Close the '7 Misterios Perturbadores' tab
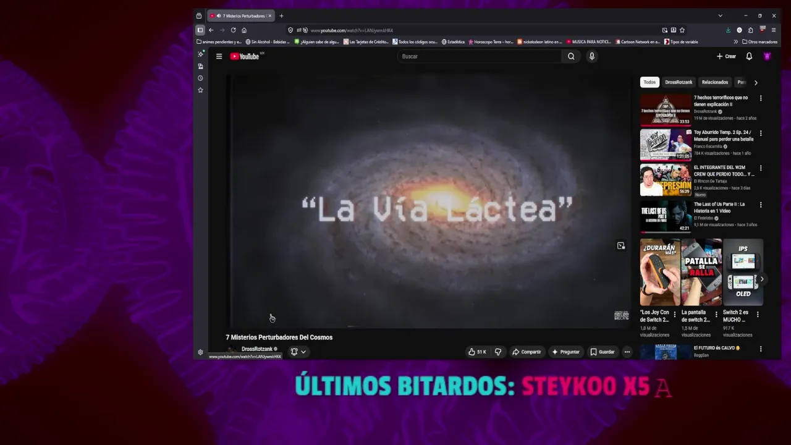Screen dimensions: 791x445 point(269,16)
